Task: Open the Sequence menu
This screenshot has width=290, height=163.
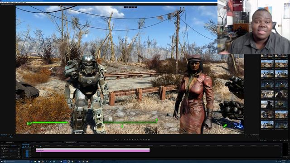Action: [10, 2]
